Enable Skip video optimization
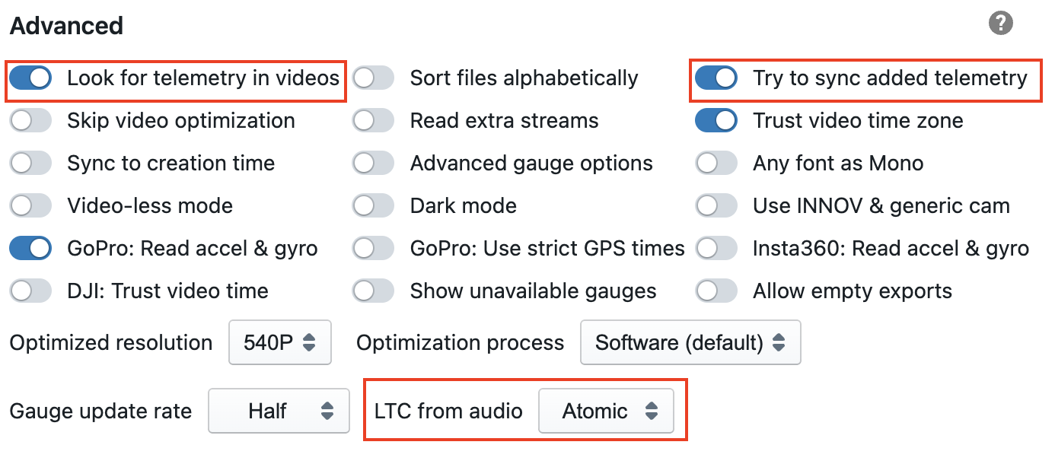This screenshot has width=1055, height=464. pos(30,120)
